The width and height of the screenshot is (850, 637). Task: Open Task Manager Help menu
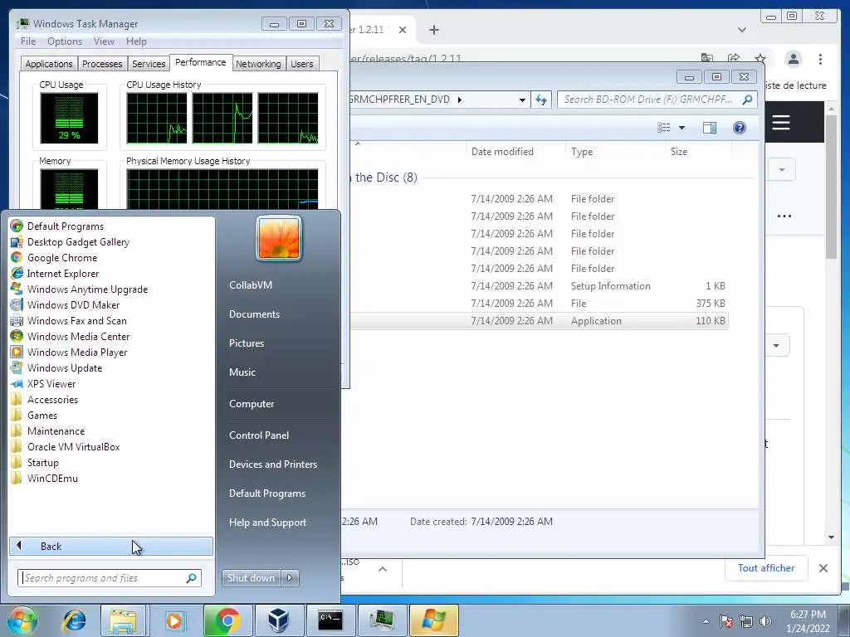point(136,41)
